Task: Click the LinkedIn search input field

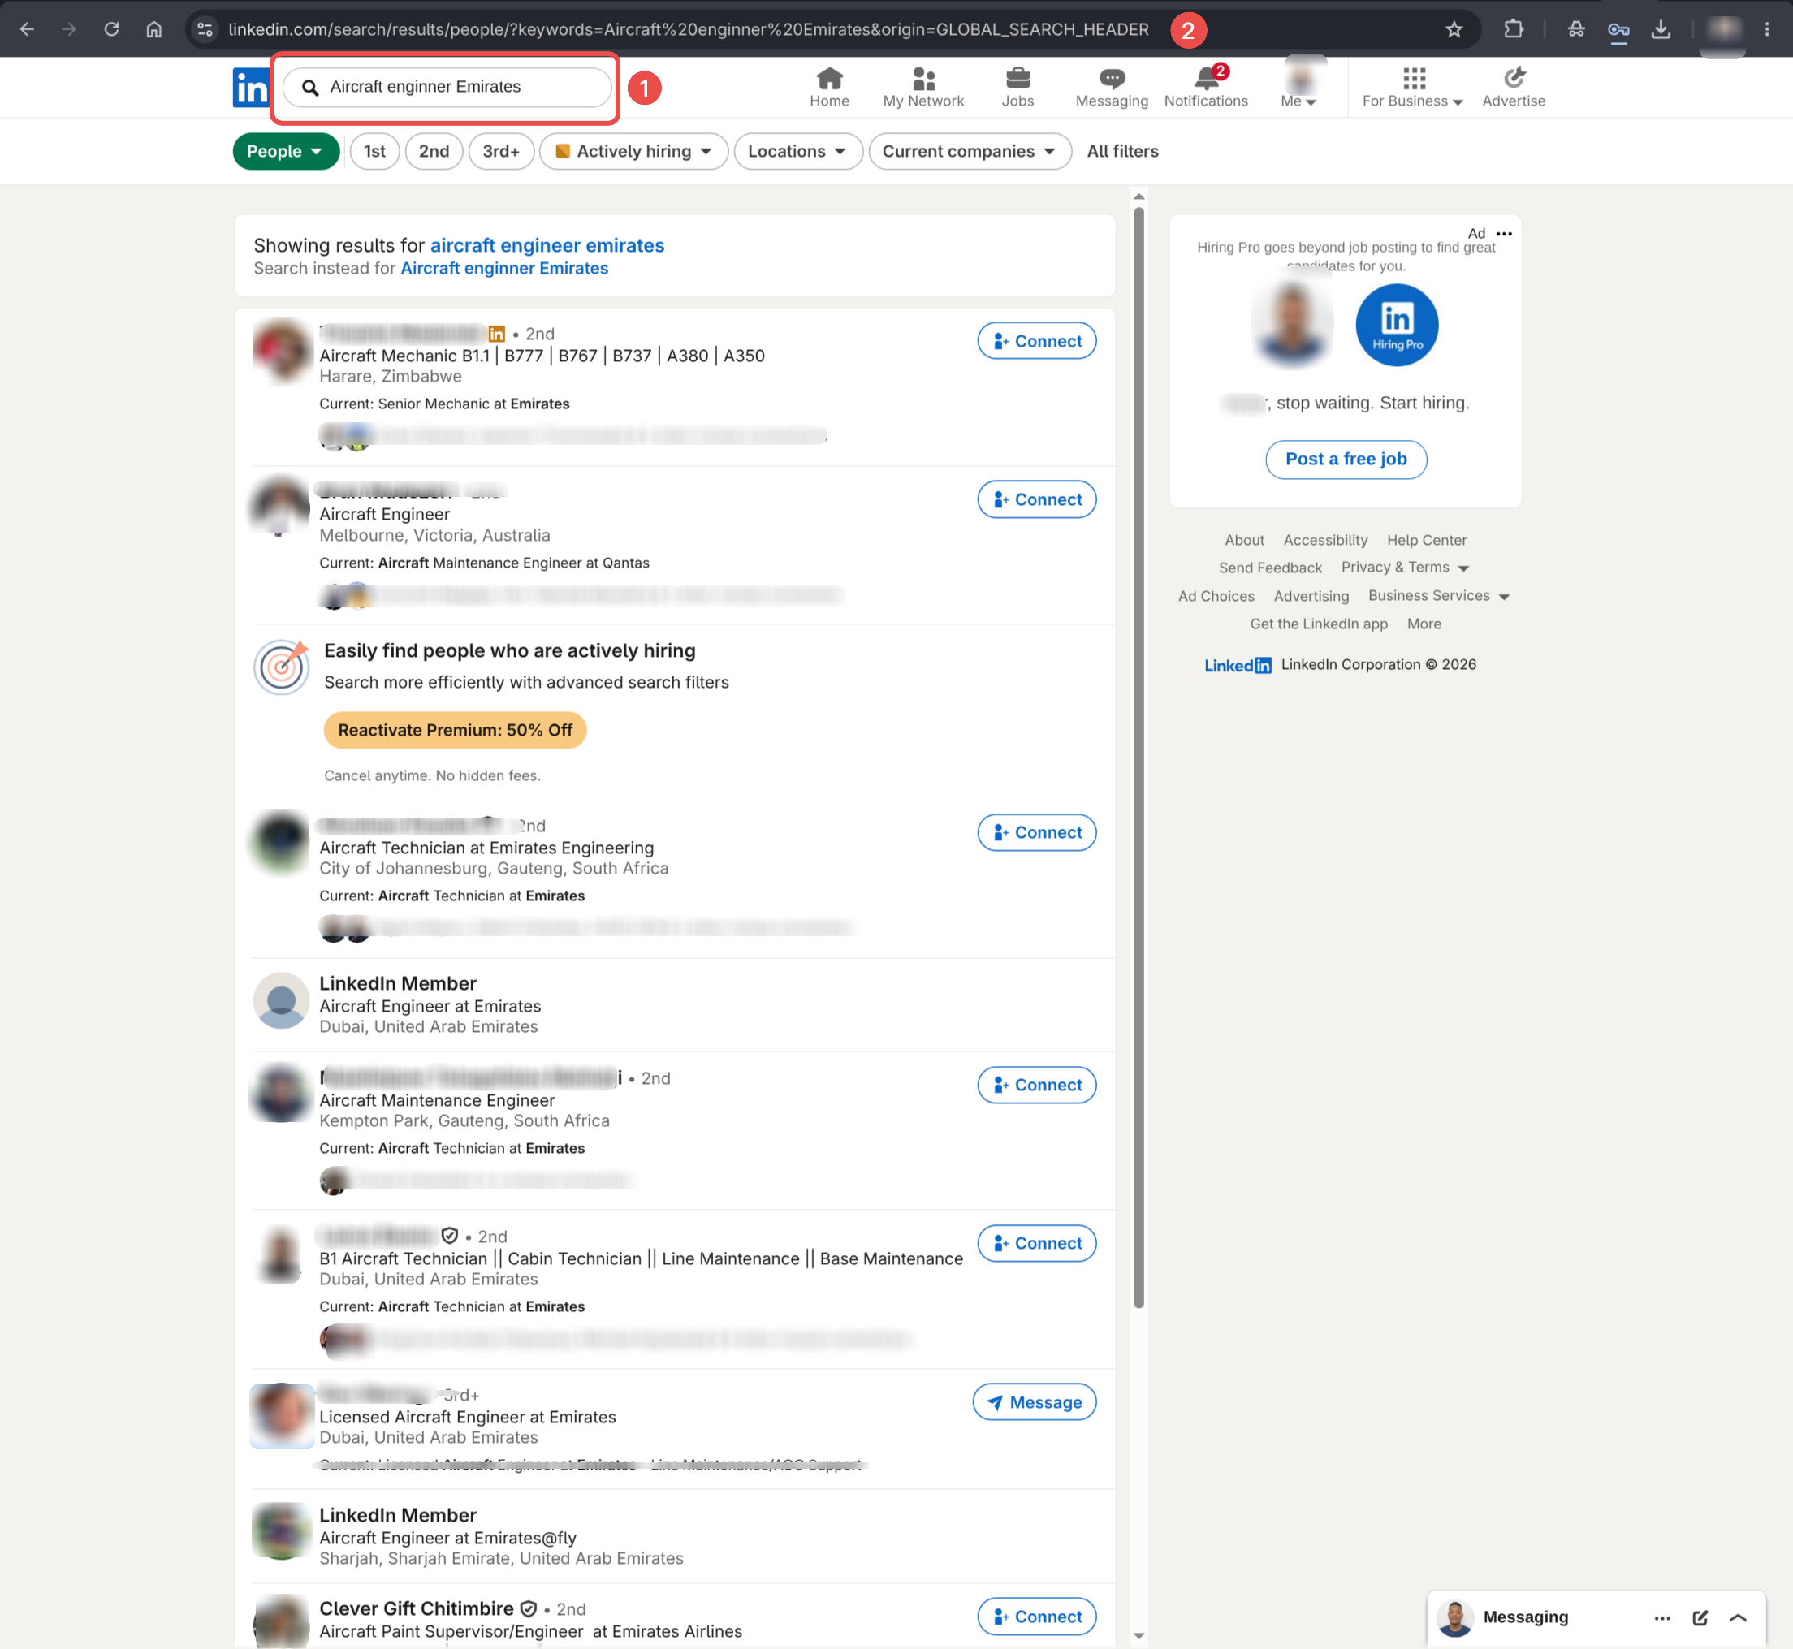Action: [x=447, y=88]
